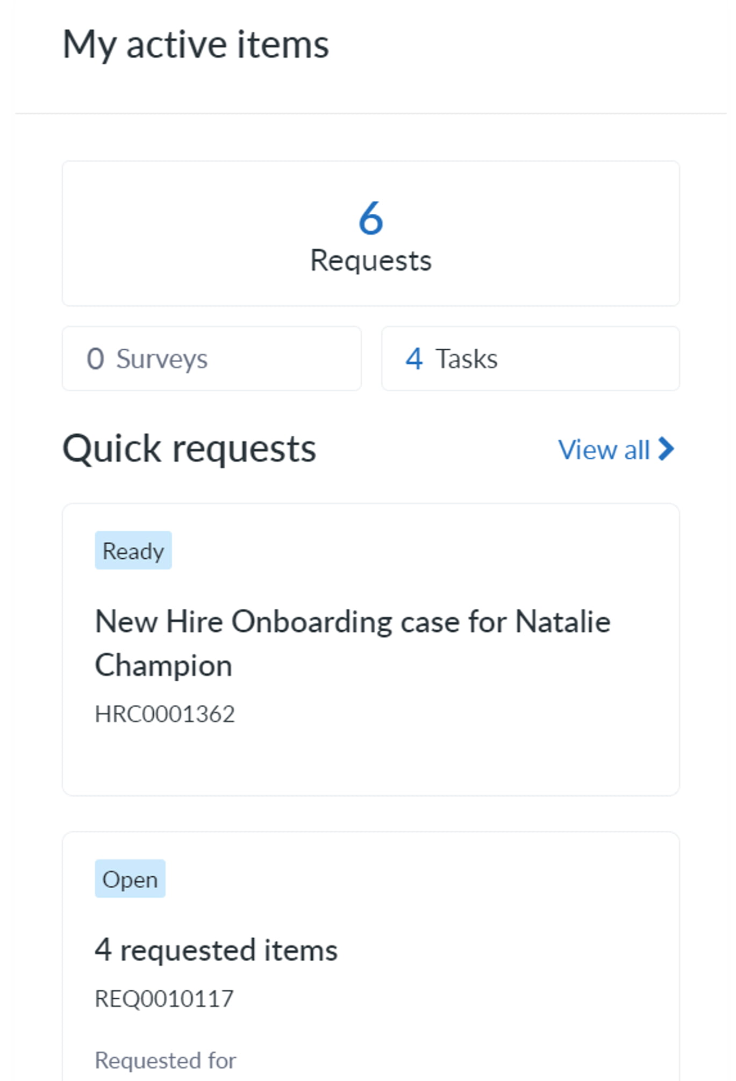Select case number HRC0001362
Viewport: 736px width, 1081px height.
click(x=165, y=714)
